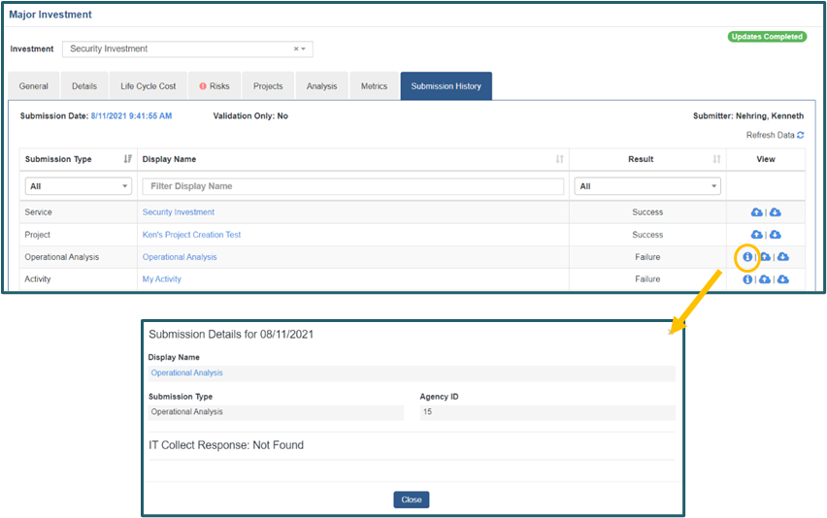The width and height of the screenshot is (827, 518).
Task: Click cloud download icon in Activity row
Action: click(x=783, y=279)
